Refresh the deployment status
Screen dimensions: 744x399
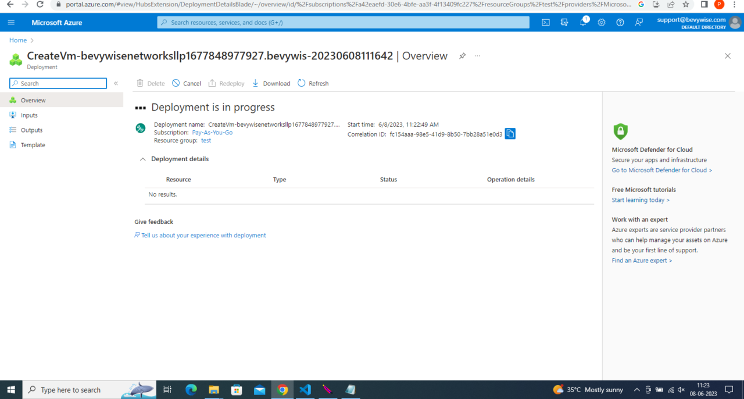[313, 84]
